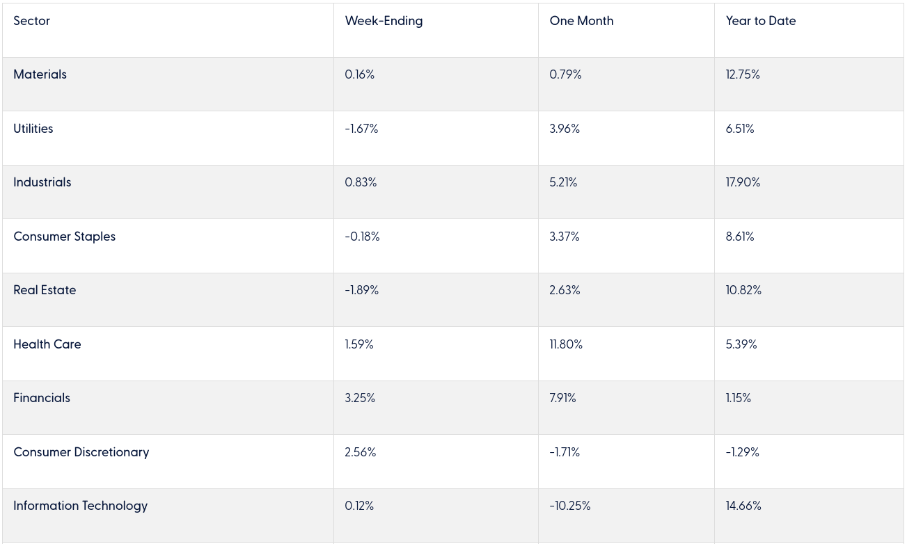Click the Financials sector name
The height and width of the screenshot is (544, 907).
(41, 398)
